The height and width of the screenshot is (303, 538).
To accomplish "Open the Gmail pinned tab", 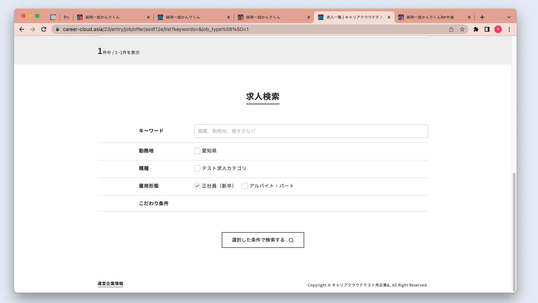I will pyautogui.click(x=66, y=17).
